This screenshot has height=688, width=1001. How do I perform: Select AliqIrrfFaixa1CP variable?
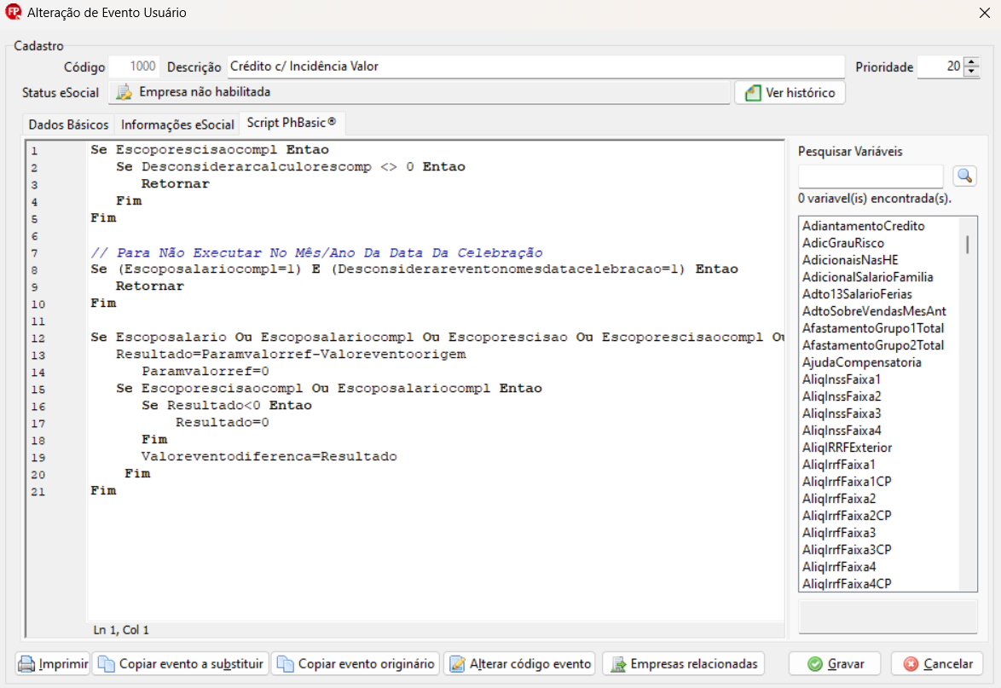coord(847,482)
